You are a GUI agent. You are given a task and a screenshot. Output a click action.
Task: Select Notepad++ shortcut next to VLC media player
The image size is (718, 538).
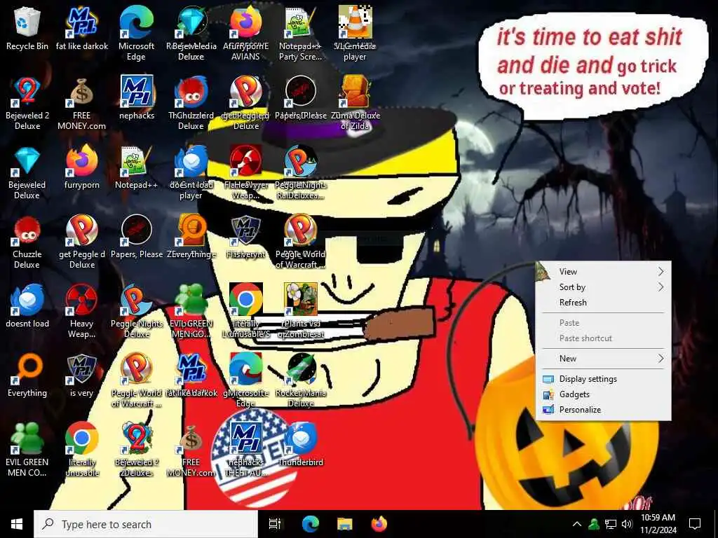pyautogui.click(x=300, y=33)
